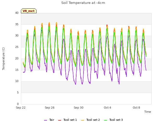Toggle the Tair legend entry
This screenshot has width=167, height=125.
pyautogui.click(x=49, y=120)
